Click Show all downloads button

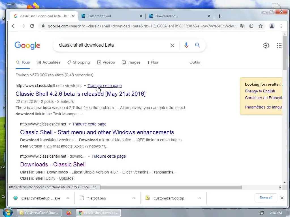click(266, 198)
